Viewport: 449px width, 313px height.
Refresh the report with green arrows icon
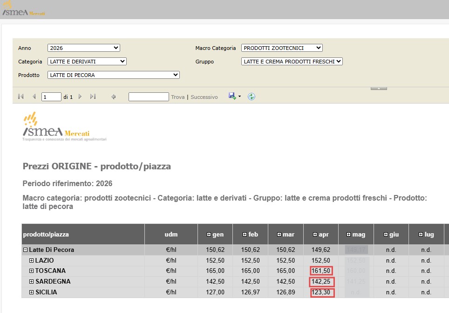tap(252, 97)
